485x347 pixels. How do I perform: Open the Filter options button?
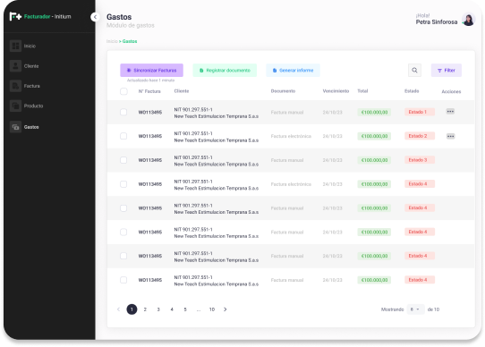click(x=447, y=70)
